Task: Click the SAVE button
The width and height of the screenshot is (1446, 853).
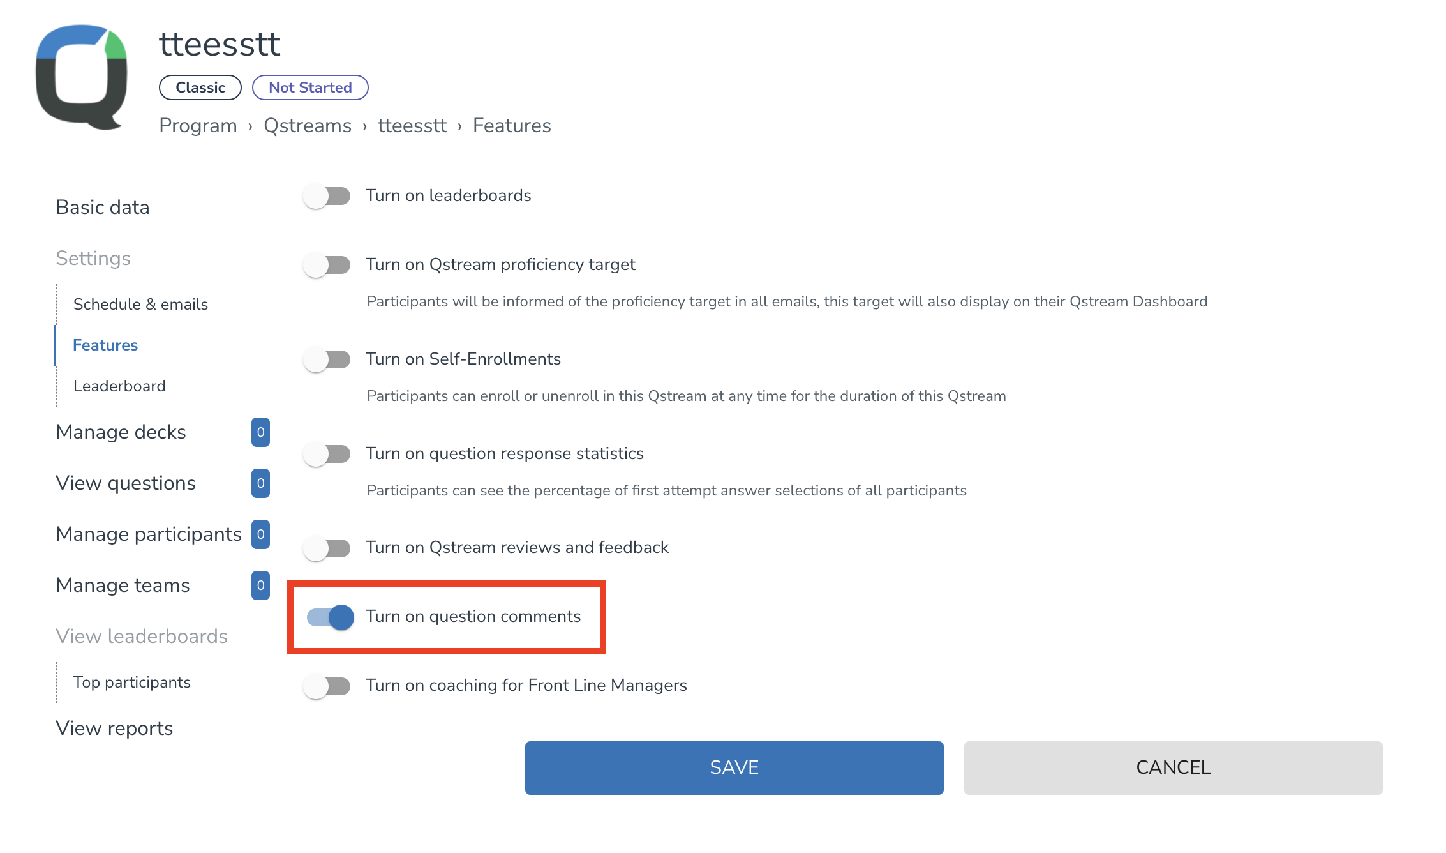Action: [x=734, y=767]
